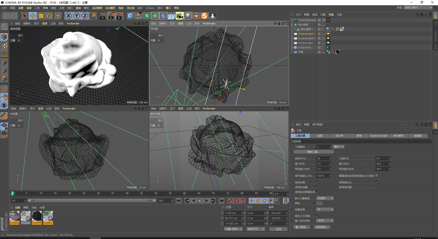Click the 缩放工程... button
Image resolution: width=438 pixels, height=239 pixels.
coord(313,152)
